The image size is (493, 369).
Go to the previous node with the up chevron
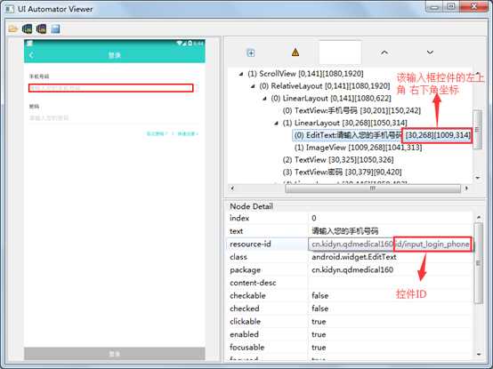[x=384, y=52]
